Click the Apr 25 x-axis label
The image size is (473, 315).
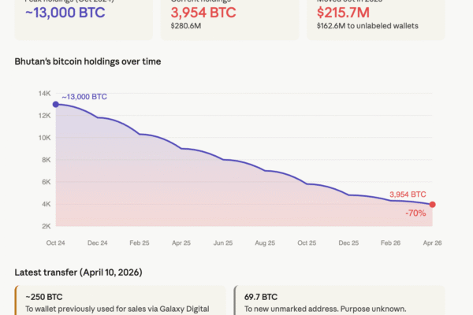pyautogui.click(x=181, y=243)
